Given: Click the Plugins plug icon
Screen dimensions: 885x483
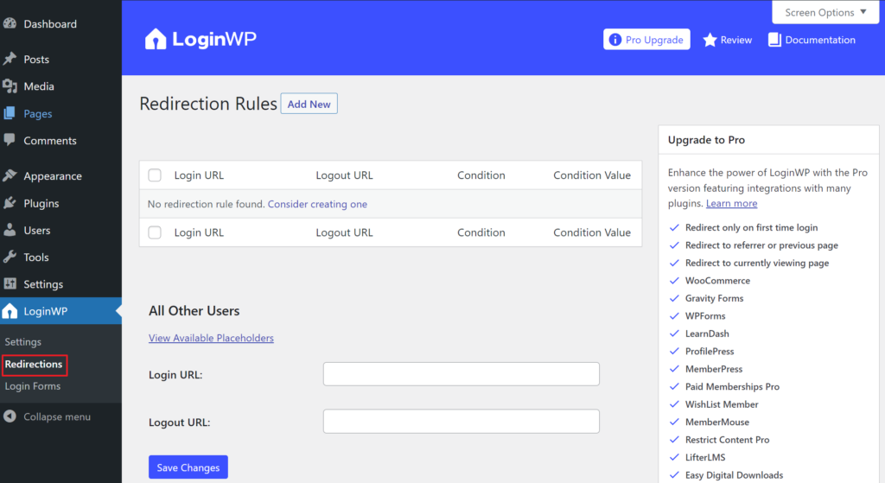Looking at the screenshot, I should [x=10, y=202].
